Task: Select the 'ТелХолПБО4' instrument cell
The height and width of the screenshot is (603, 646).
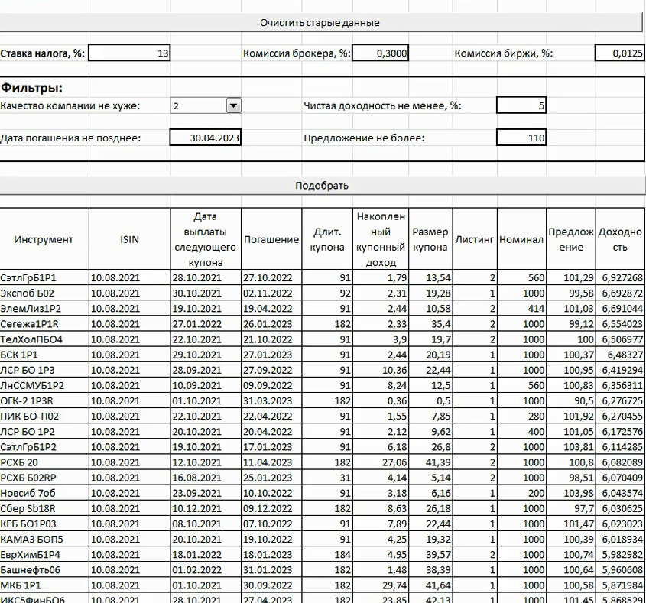Action: (44, 339)
